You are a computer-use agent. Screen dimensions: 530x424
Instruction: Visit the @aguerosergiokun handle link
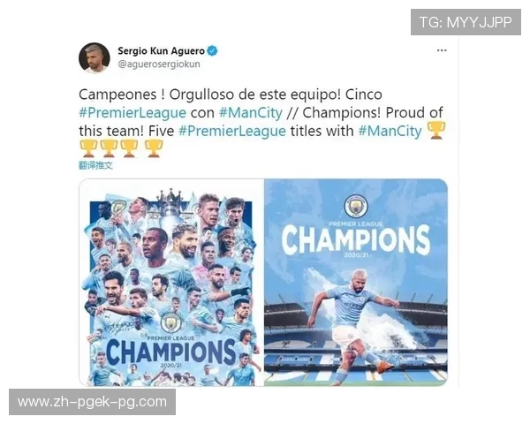[159, 64]
